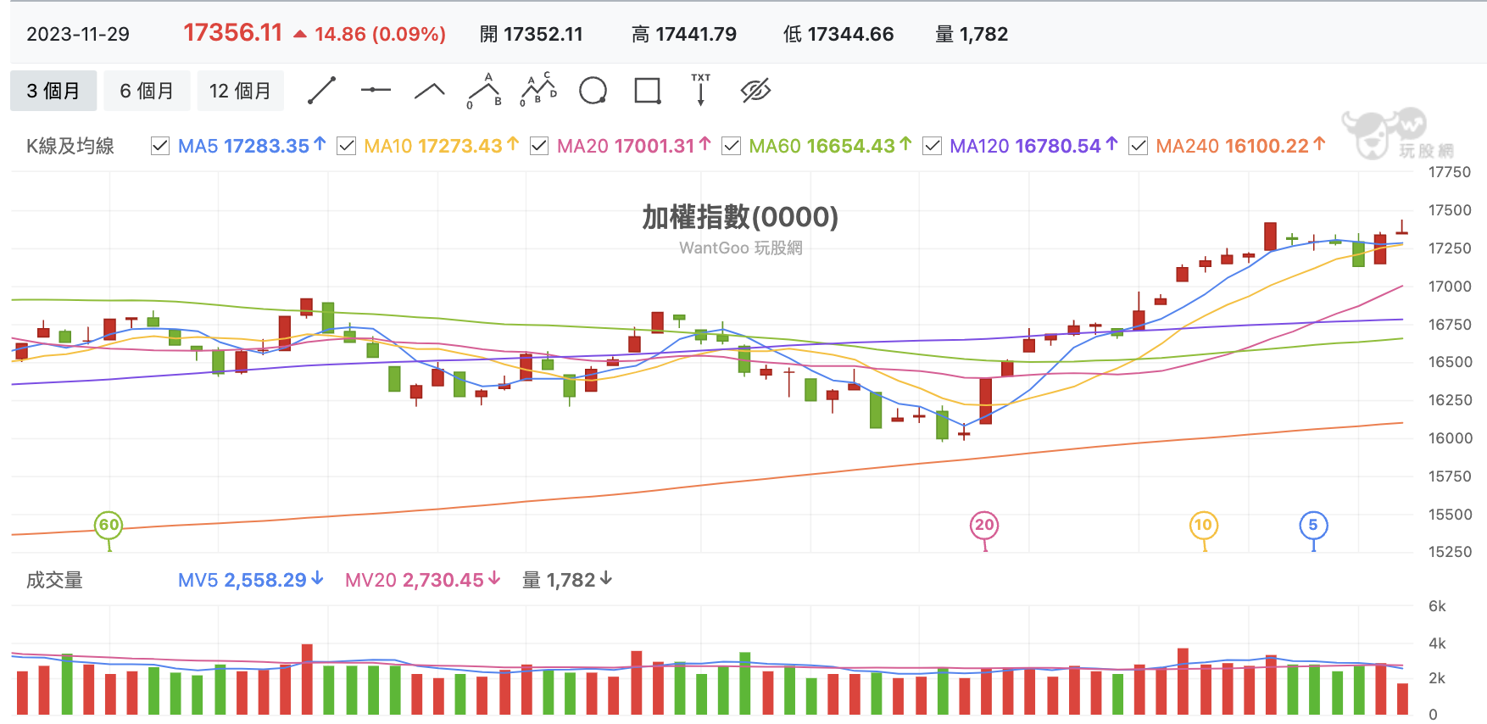Screen dimensions: 1487x724
Task: Click the low price 低 17344.66
Action: 838,34
